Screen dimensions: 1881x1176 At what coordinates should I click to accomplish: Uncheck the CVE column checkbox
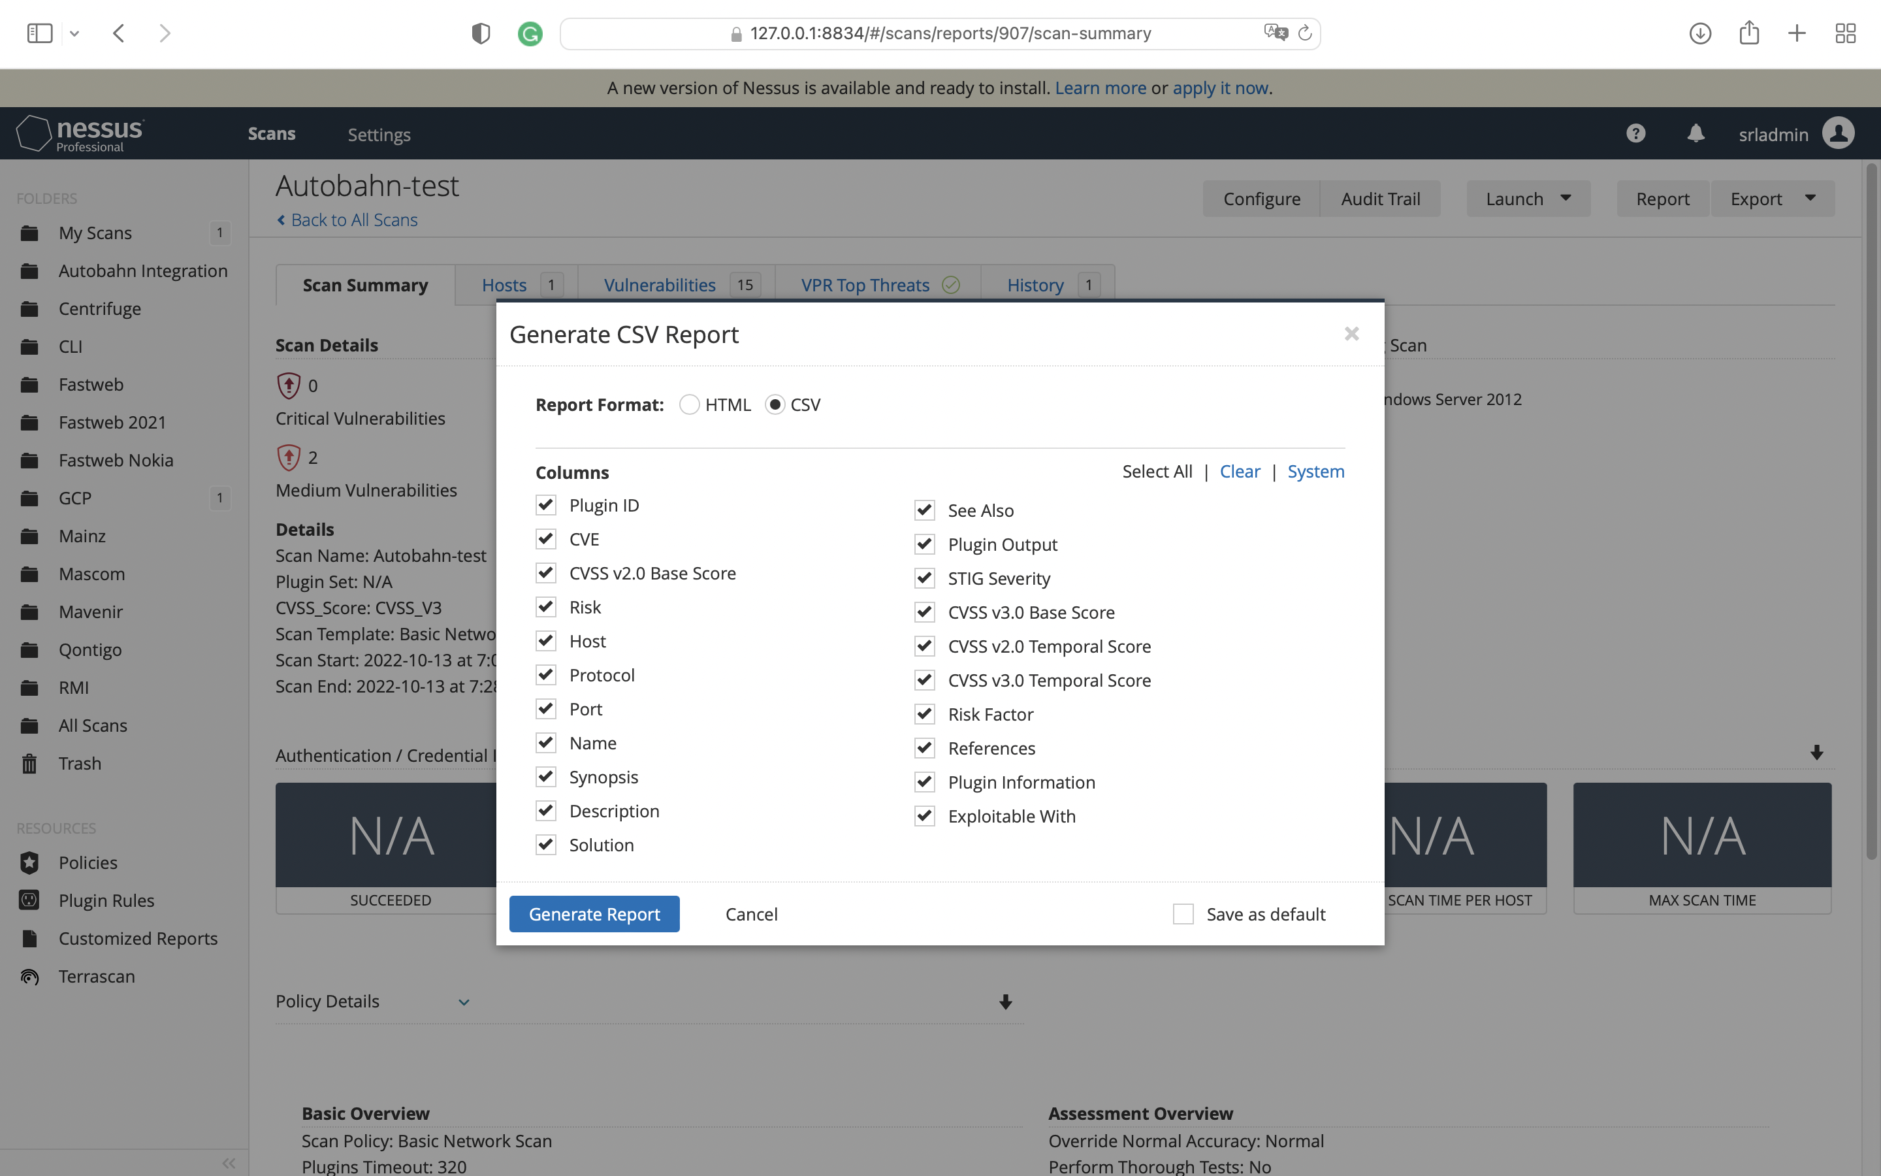coord(545,539)
